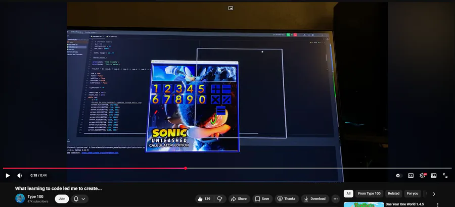Click the Join membership button
Screen dimensions: 455x207
pyautogui.click(x=62, y=198)
